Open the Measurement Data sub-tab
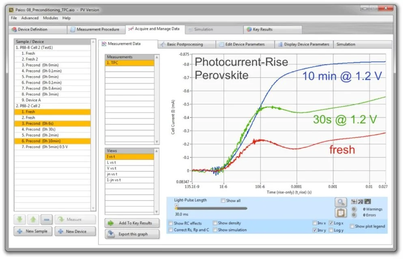406x259 pixels. tap(128, 44)
